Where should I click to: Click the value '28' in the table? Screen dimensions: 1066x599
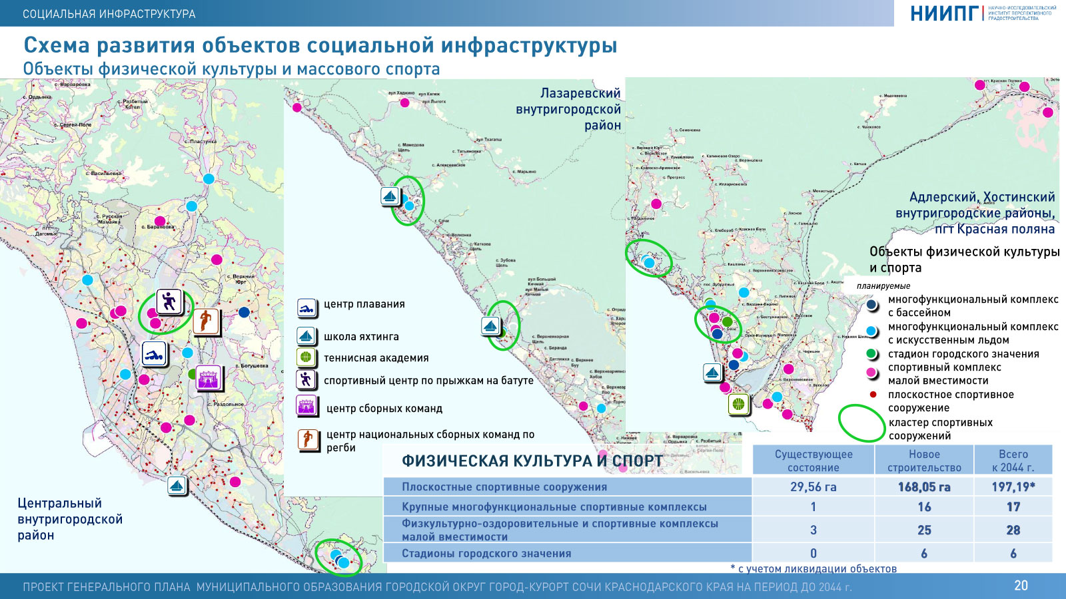[1013, 530]
